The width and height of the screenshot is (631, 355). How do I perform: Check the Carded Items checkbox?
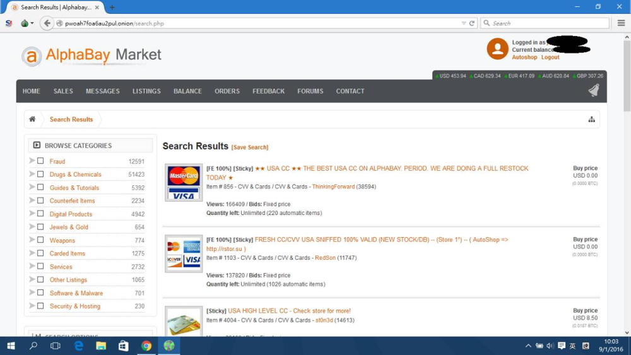pyautogui.click(x=40, y=253)
